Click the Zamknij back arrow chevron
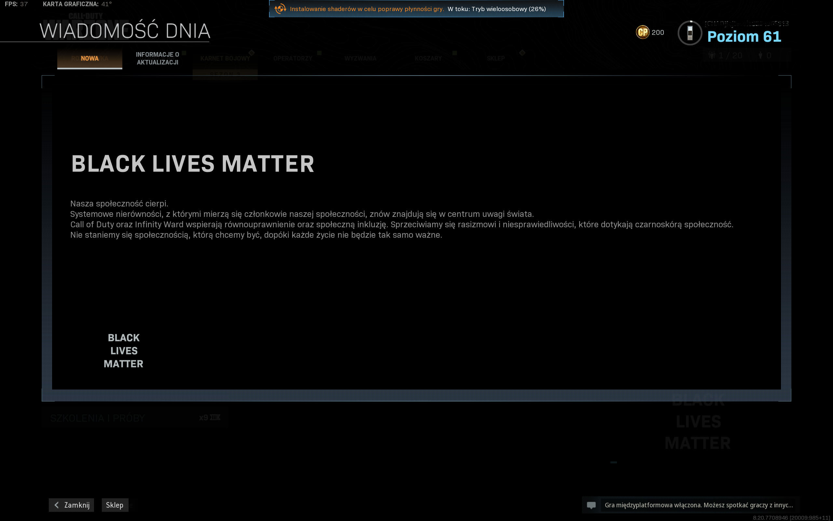The width and height of the screenshot is (833, 521). click(57, 505)
